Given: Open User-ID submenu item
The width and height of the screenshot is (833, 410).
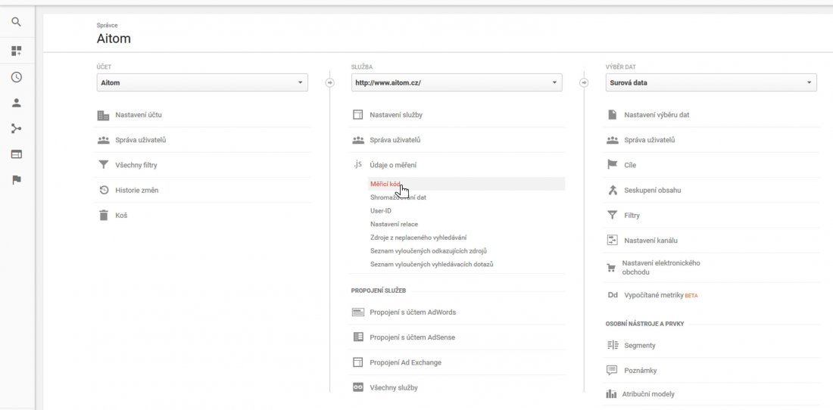Looking at the screenshot, I should point(380,210).
